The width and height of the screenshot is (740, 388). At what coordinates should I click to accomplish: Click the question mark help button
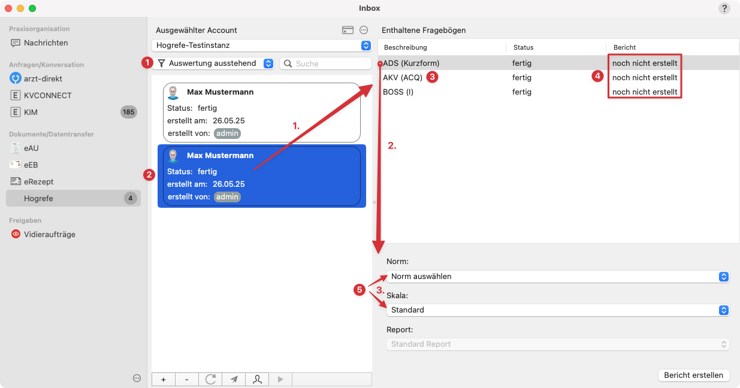pyautogui.click(x=724, y=8)
